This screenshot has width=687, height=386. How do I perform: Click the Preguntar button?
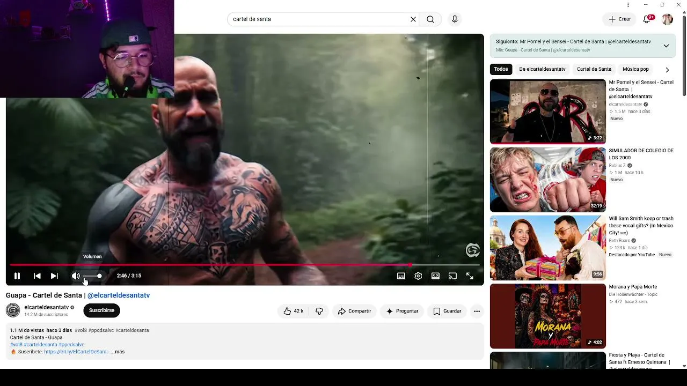click(402, 311)
